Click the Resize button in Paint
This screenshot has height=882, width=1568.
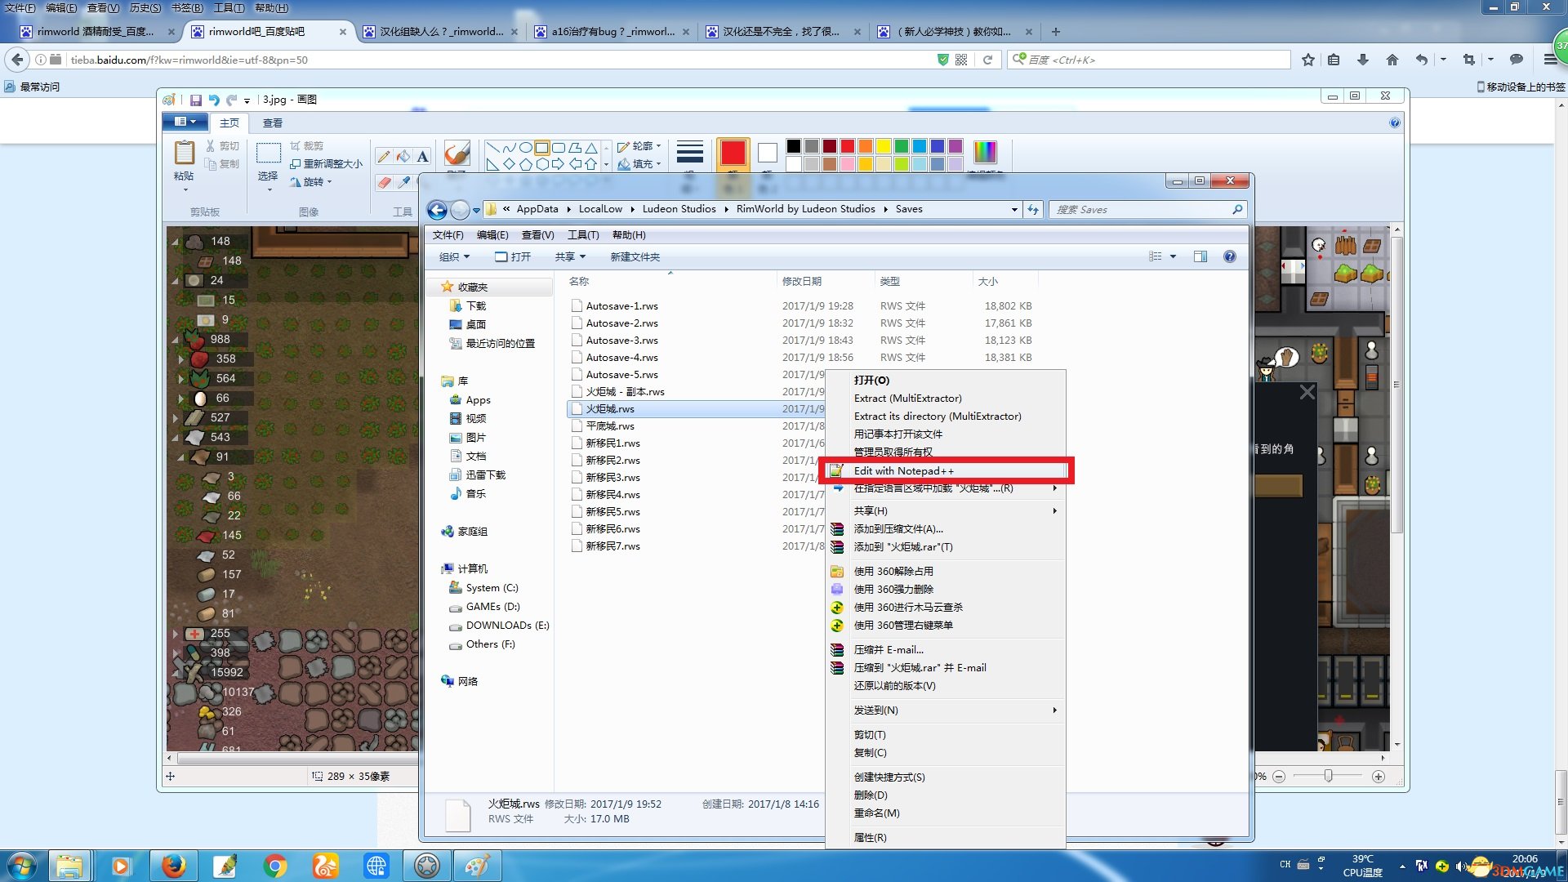326,164
